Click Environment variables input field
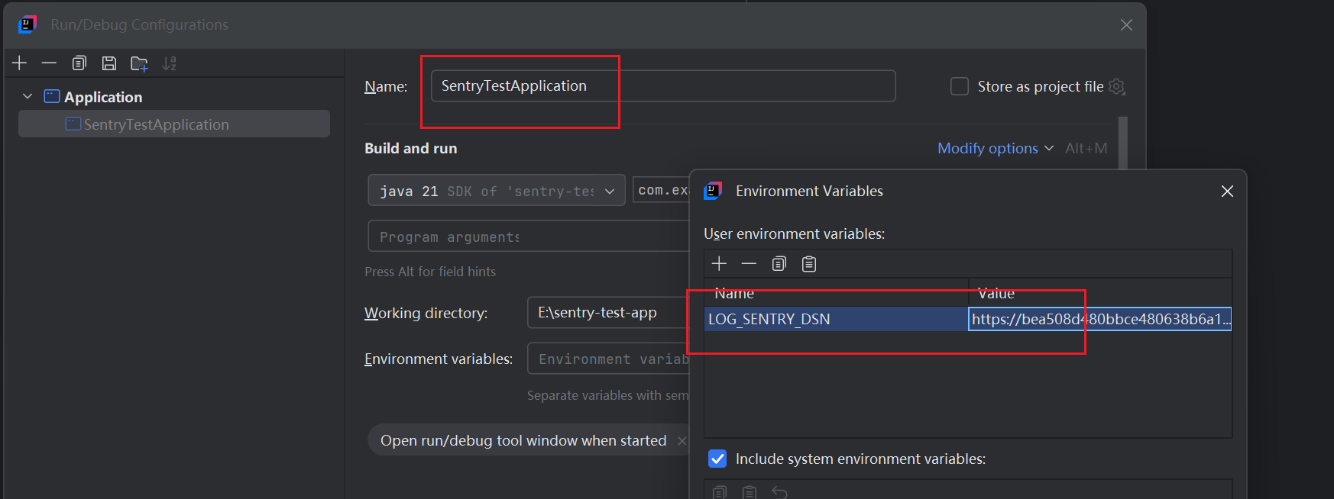Viewport: 1334px width, 499px height. pyautogui.click(x=609, y=359)
